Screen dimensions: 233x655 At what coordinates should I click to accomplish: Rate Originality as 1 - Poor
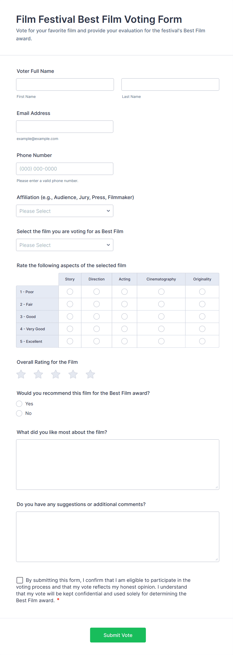[202, 292]
